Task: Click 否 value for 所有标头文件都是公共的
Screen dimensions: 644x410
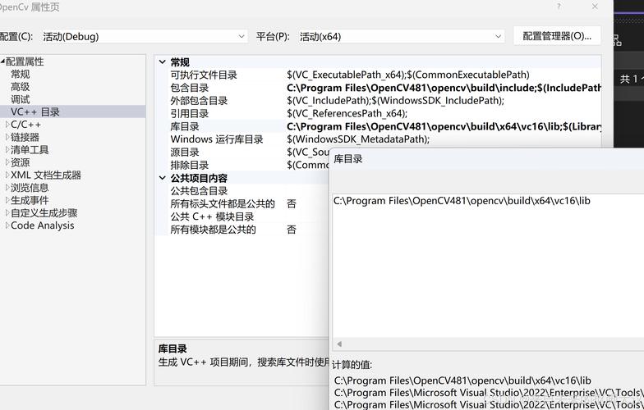Action: click(291, 203)
